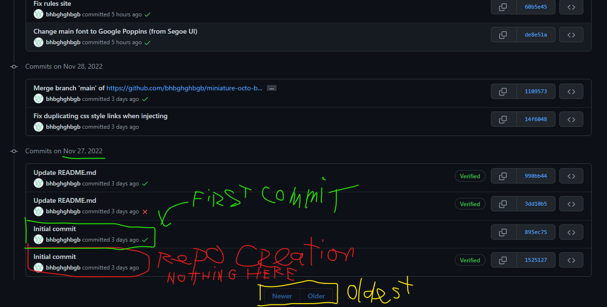This screenshot has width=607, height=307.
Task: Copy full SHA for commit 895ec75
Action: (503, 232)
